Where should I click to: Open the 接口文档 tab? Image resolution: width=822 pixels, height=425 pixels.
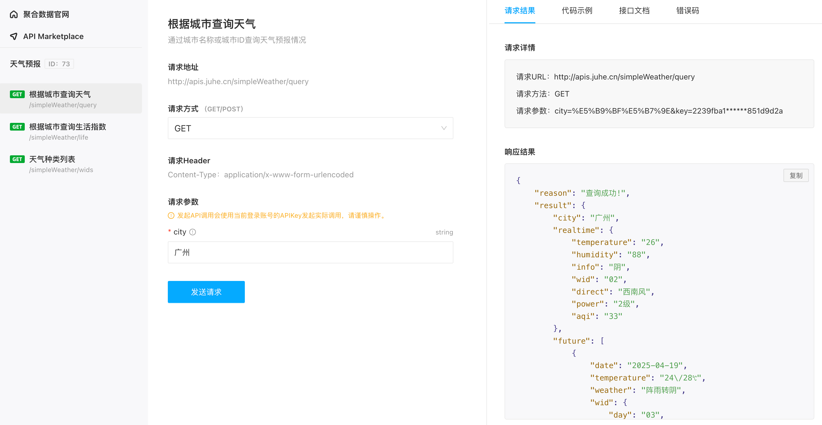click(x=634, y=11)
